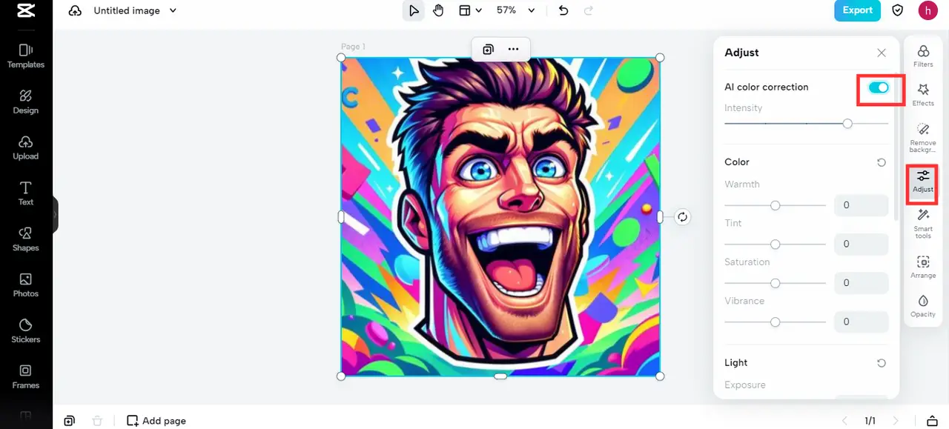This screenshot has width=949, height=429.
Task: Select the Text tool in sidebar
Action: click(x=26, y=193)
